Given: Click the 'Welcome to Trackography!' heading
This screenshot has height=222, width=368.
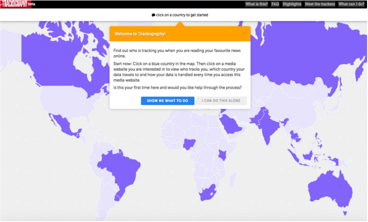Looking at the screenshot, I should click(140, 34).
